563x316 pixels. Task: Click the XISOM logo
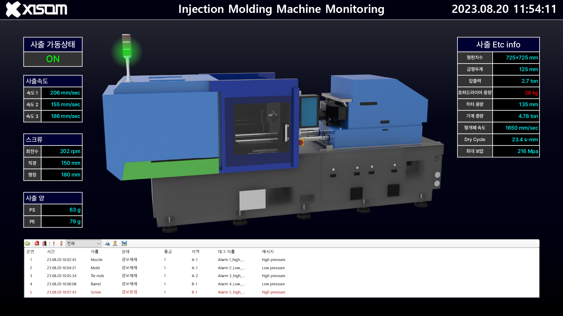pos(37,9)
